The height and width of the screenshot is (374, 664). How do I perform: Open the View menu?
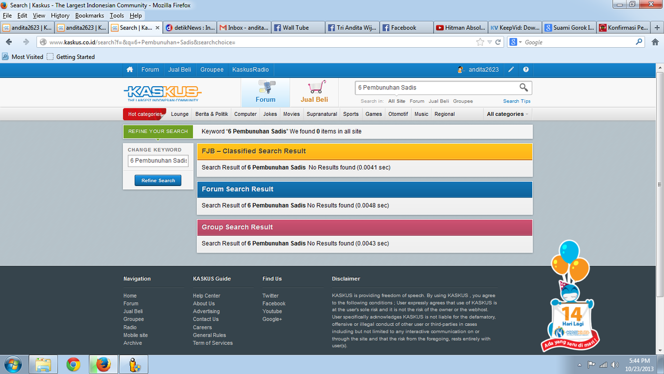39,16
